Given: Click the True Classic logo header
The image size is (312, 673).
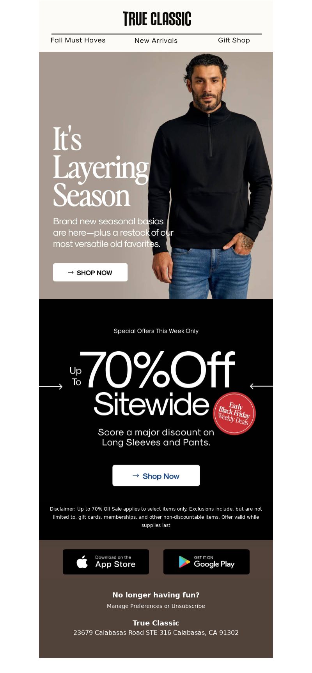Looking at the screenshot, I should tap(157, 19).
